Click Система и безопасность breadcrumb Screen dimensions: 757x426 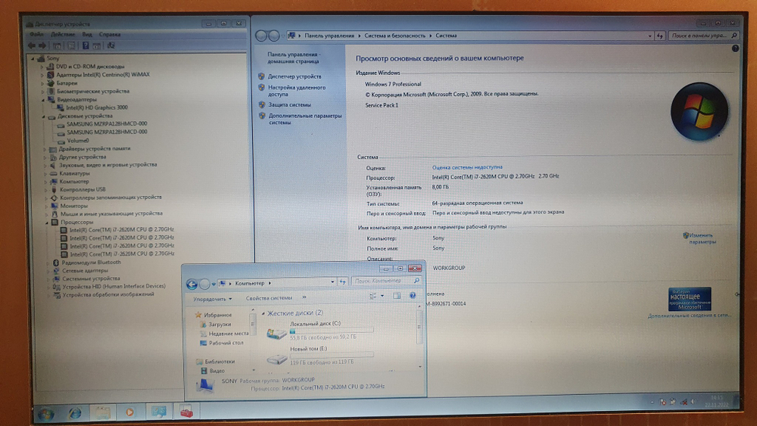395,36
